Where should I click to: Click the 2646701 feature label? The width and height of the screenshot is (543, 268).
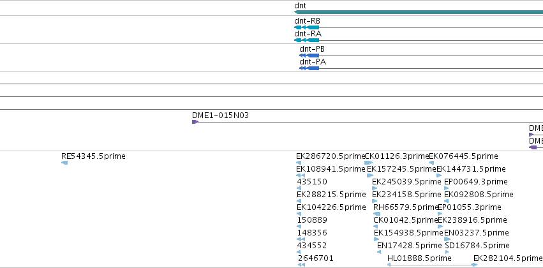pyautogui.click(x=316, y=258)
